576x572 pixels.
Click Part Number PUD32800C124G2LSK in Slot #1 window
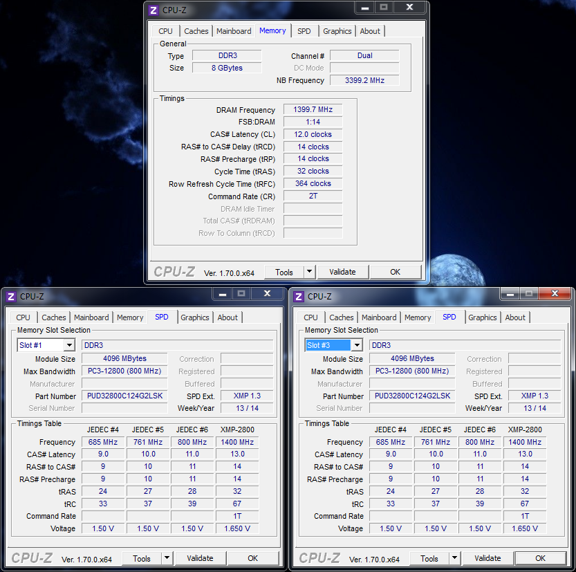pos(124,396)
